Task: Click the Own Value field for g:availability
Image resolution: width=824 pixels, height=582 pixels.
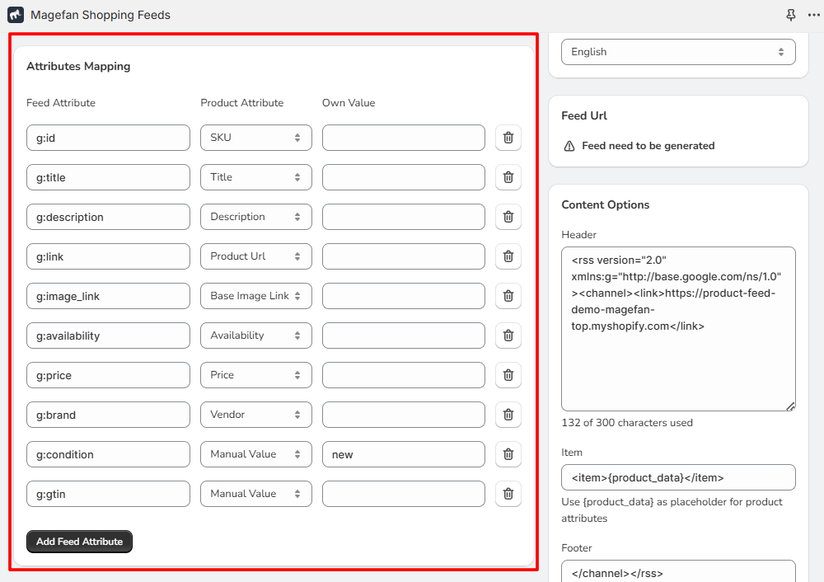Action: point(404,336)
